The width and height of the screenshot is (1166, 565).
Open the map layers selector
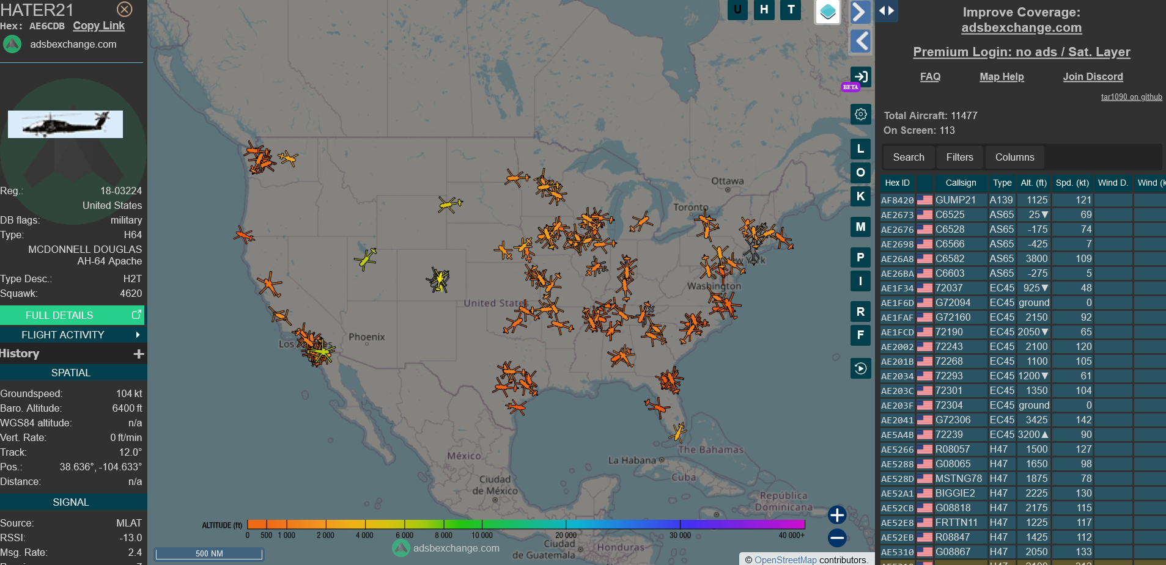pos(827,12)
